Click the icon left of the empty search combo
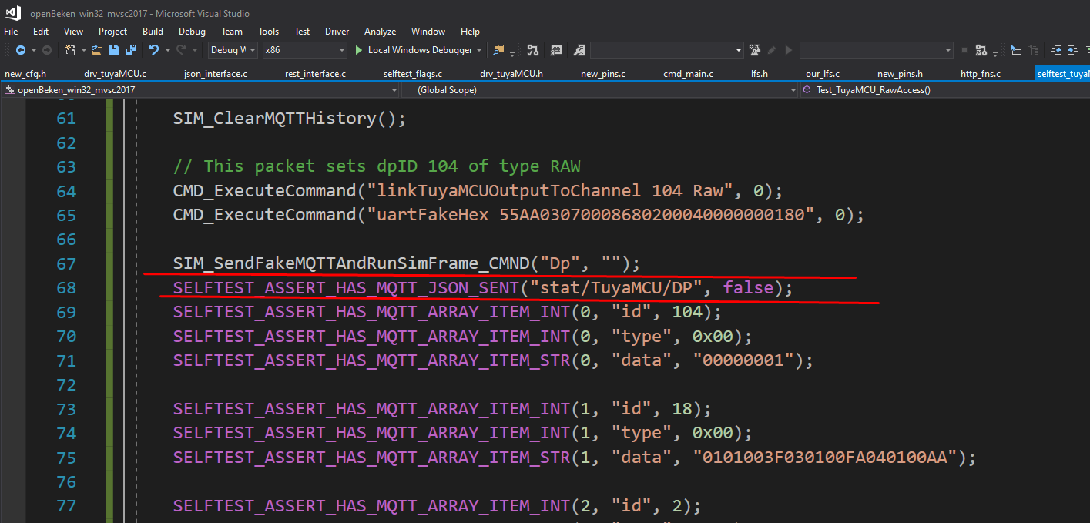 pos(579,50)
